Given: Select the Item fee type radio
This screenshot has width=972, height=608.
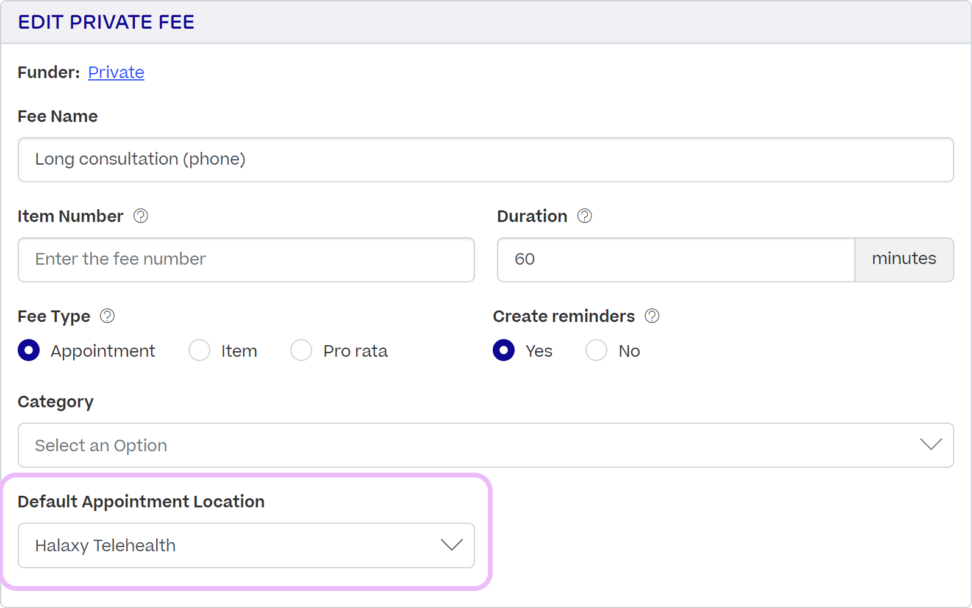Looking at the screenshot, I should 199,351.
